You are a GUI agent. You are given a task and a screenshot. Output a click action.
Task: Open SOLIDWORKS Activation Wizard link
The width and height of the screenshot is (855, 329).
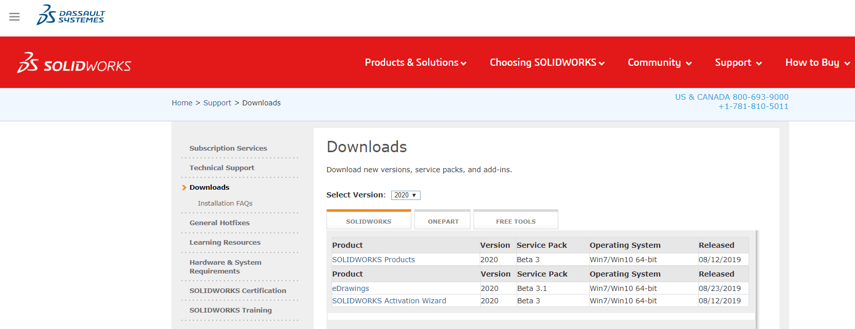click(x=389, y=301)
